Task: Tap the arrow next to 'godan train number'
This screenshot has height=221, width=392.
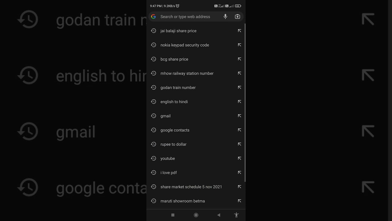Action: [239, 87]
